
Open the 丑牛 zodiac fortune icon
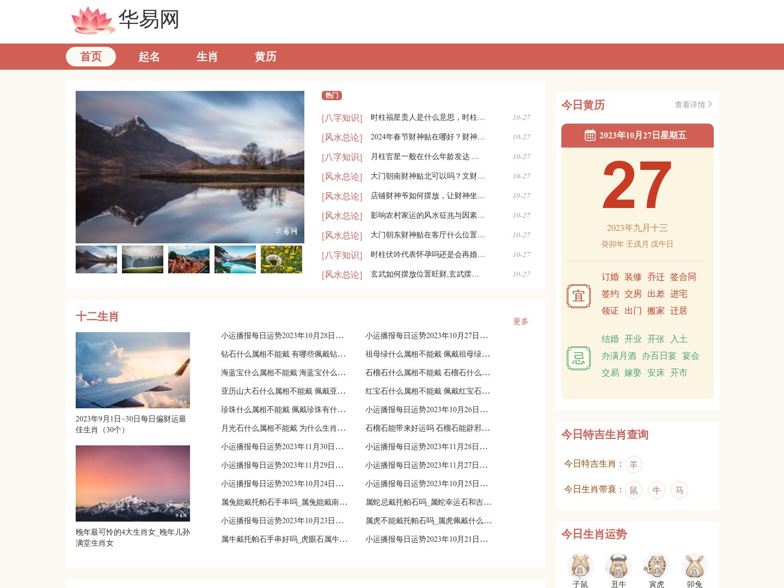pos(618,566)
